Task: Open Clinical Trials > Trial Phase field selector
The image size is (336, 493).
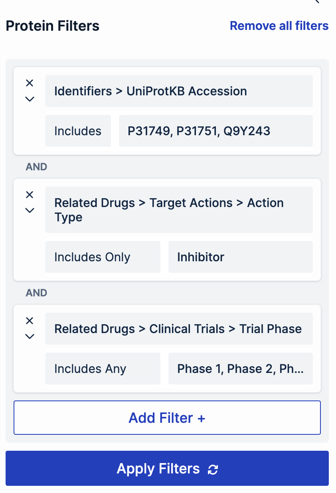Action: tap(179, 329)
